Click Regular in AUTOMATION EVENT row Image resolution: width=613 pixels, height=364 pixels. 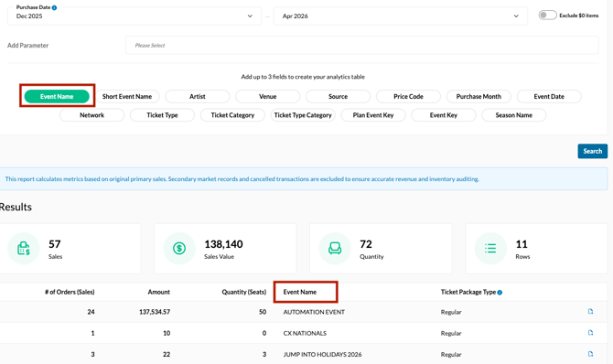pos(451,312)
